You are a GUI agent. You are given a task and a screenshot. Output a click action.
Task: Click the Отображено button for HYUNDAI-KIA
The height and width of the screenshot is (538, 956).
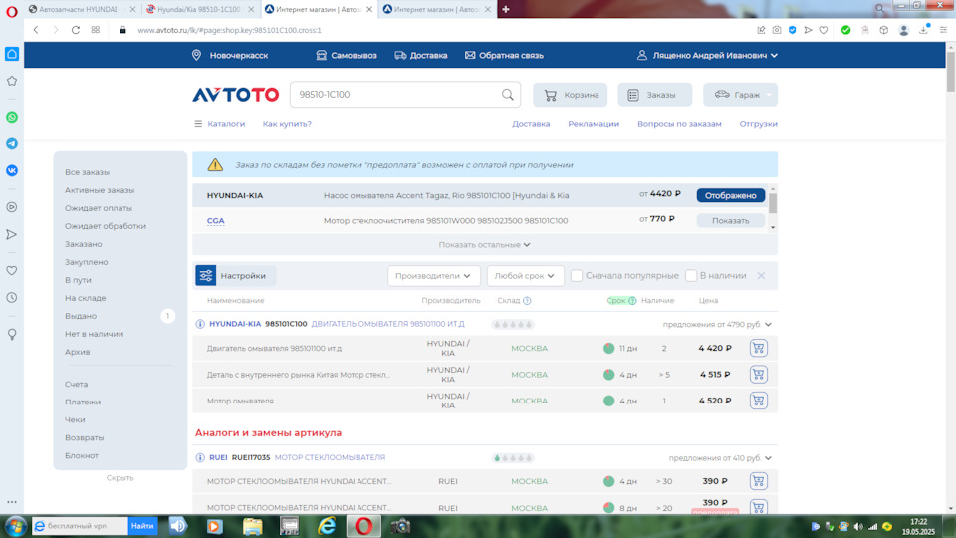730,196
